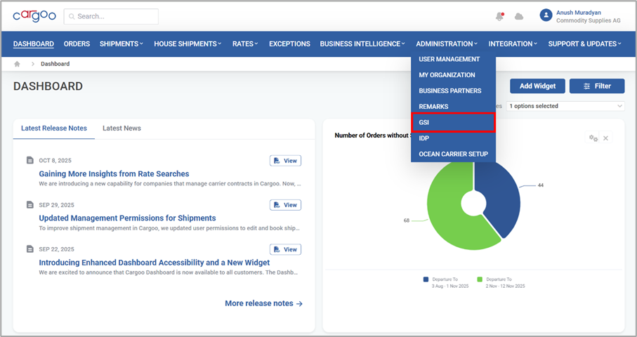Open the DASHBOARD menu item
This screenshot has width=637, height=337.
[33, 44]
